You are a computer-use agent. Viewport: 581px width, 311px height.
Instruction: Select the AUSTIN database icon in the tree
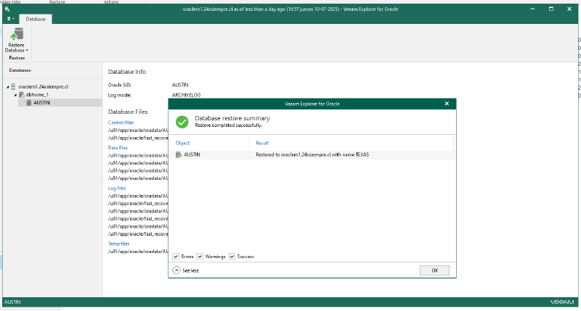coord(29,103)
